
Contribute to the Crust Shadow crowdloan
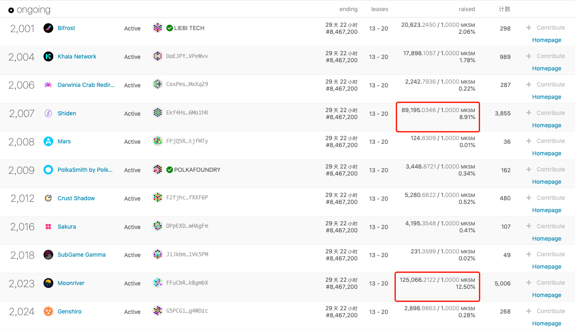click(545, 198)
